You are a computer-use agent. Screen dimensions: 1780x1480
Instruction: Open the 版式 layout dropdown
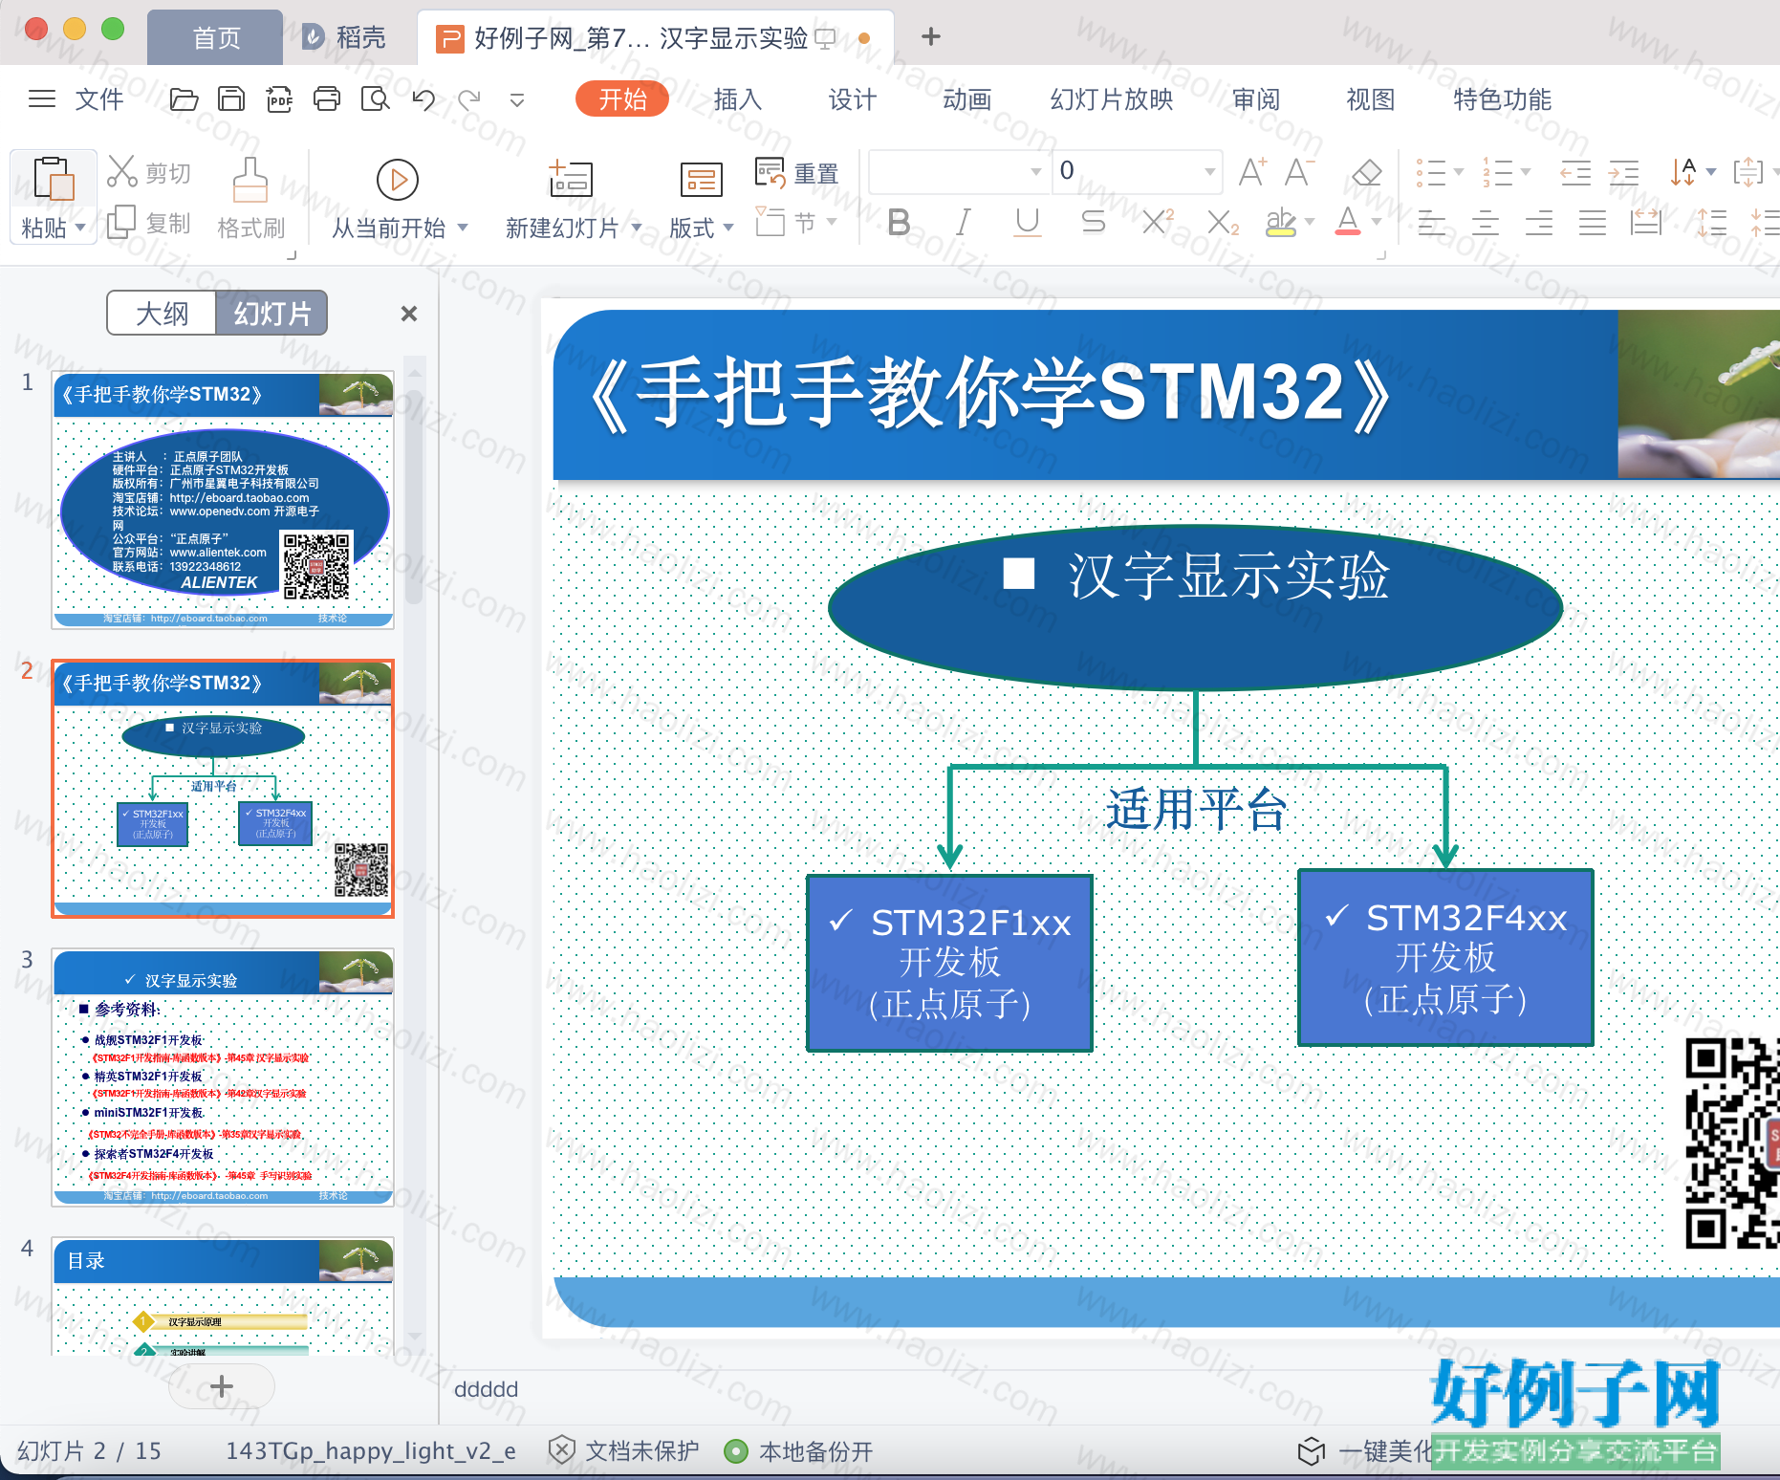pos(701,228)
